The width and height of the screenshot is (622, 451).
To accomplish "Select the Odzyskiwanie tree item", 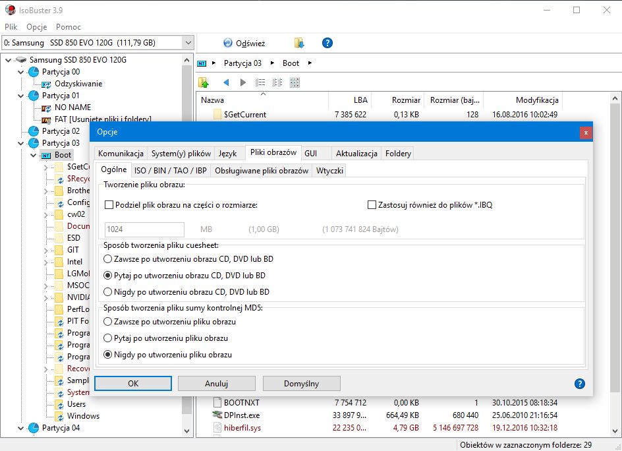I will coord(78,84).
